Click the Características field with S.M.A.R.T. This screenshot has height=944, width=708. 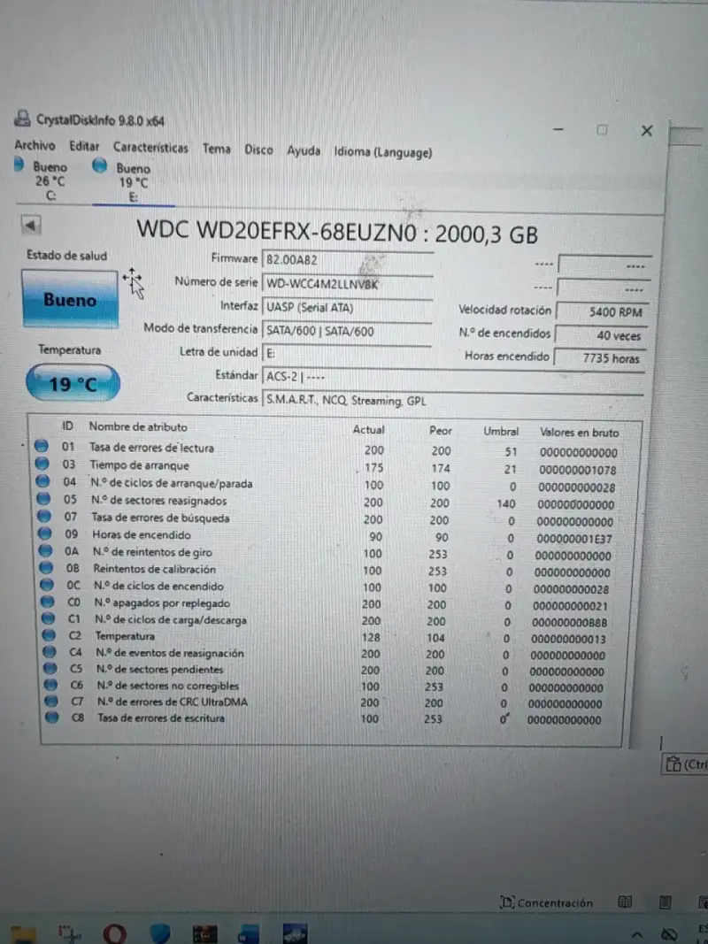pos(453,401)
